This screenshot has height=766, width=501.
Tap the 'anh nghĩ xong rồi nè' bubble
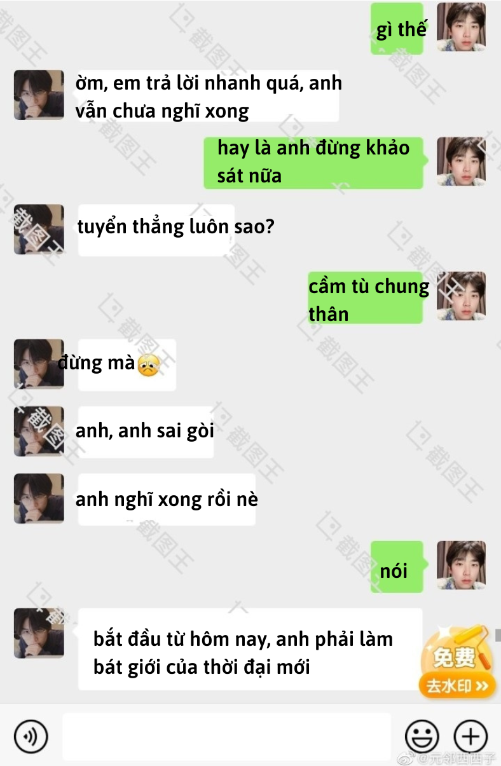[x=167, y=499]
